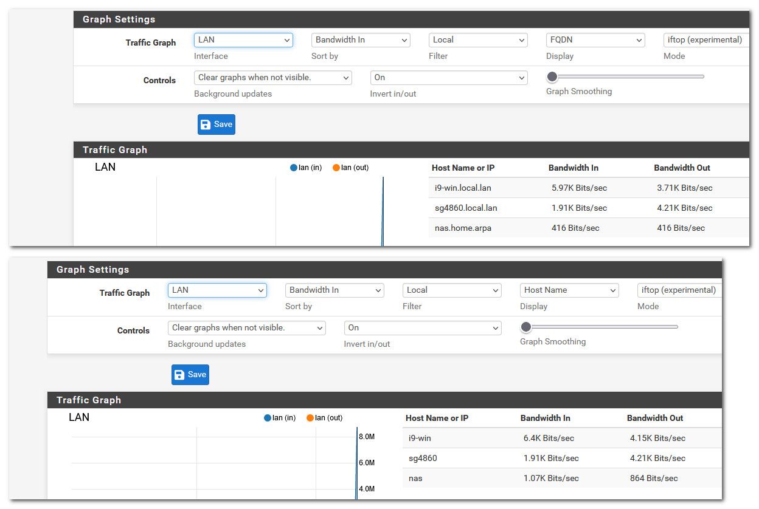Click the 6.4K Bits/sec value
This screenshot has width=759, height=509.
tap(549, 438)
